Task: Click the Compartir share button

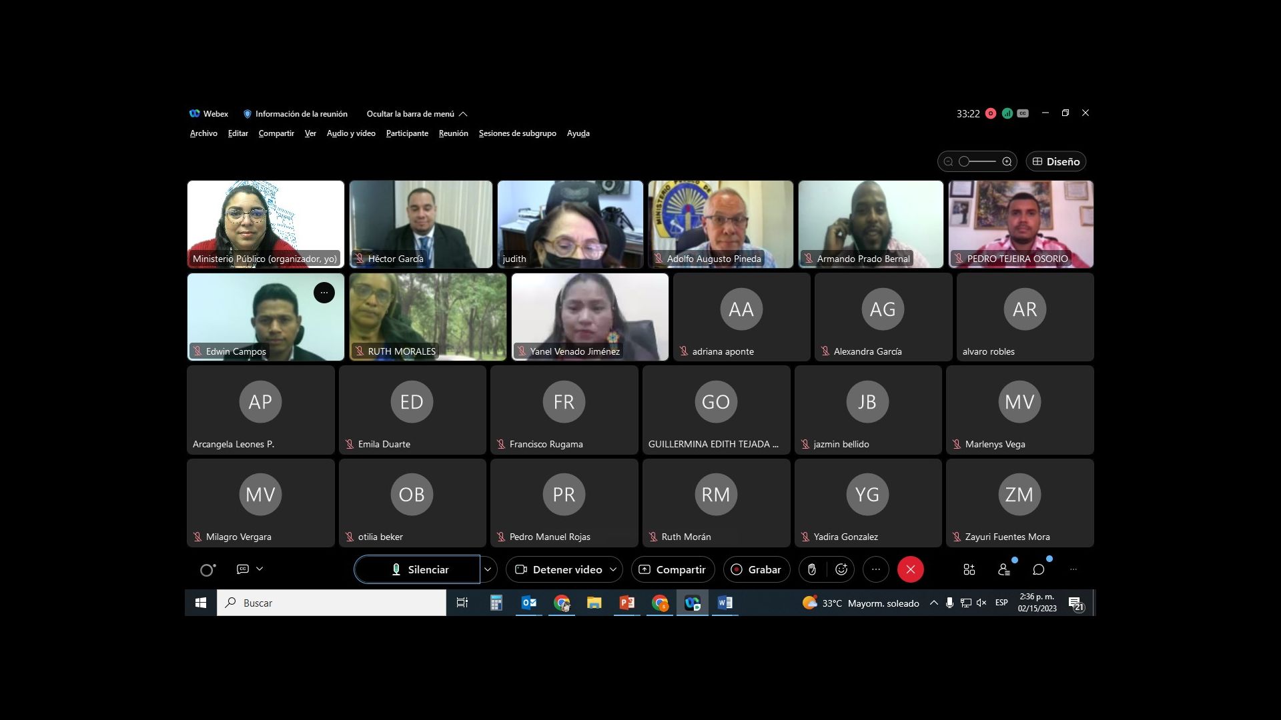Action: click(x=673, y=569)
